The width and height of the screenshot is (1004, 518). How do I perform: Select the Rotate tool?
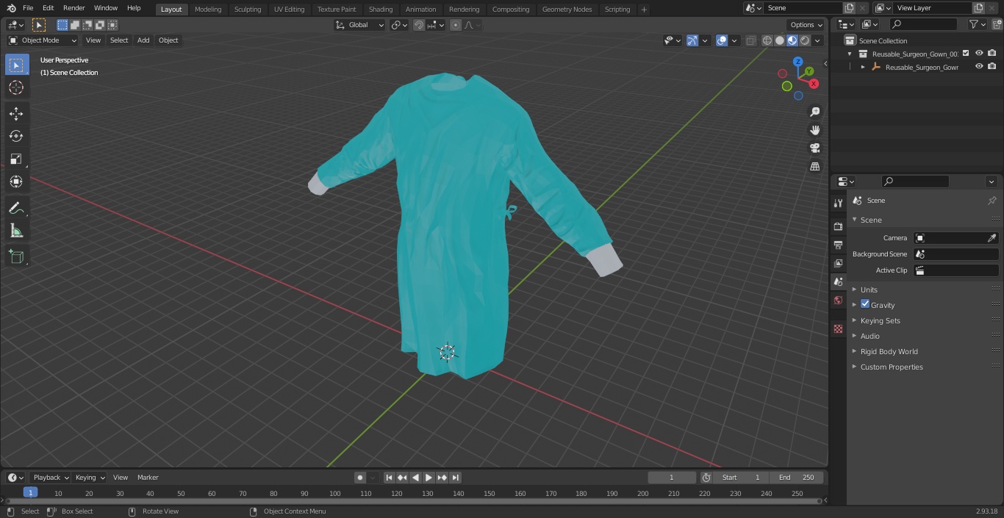(16, 136)
